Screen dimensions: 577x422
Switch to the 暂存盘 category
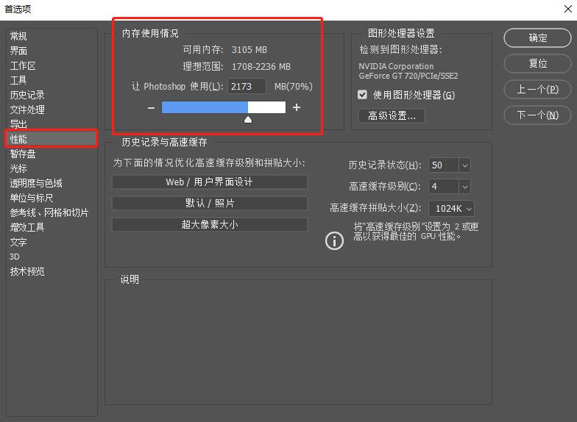click(23, 154)
